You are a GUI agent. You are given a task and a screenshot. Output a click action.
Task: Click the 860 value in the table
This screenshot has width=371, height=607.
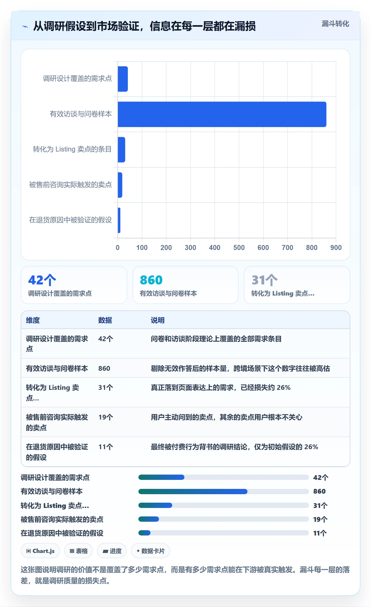[104, 368]
